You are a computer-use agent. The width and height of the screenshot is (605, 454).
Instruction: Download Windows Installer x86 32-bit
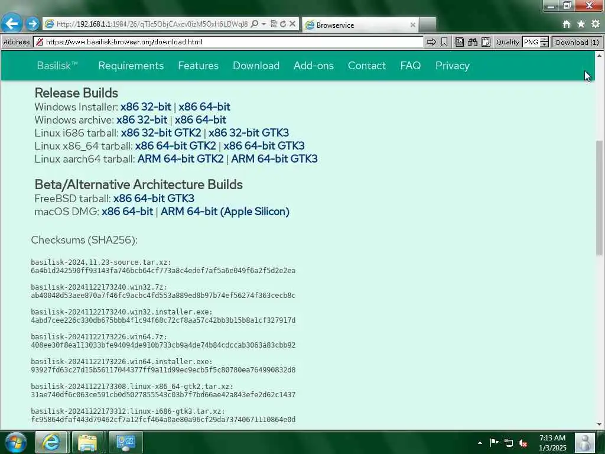click(x=145, y=107)
